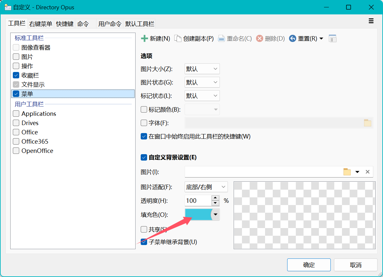Click the toolbar layout icon after 重置
Image resolution: width=383 pixels, height=277 pixels.
click(x=333, y=38)
